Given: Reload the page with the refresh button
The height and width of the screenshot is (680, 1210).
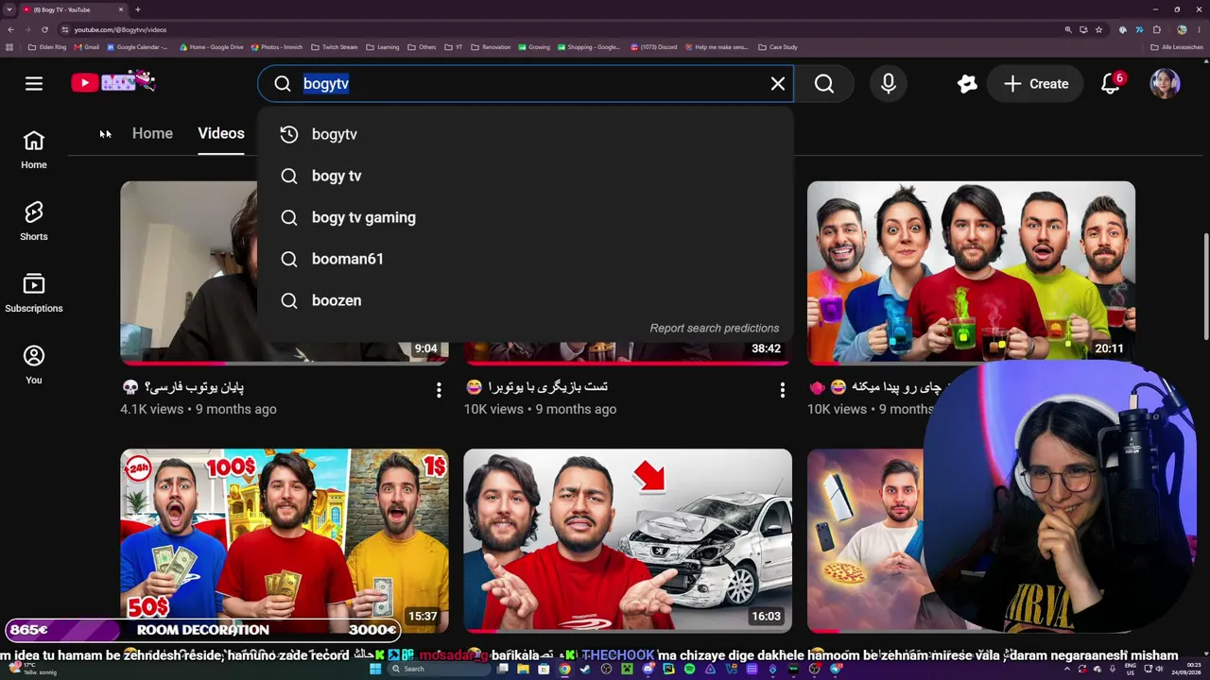Looking at the screenshot, I should (x=44, y=29).
